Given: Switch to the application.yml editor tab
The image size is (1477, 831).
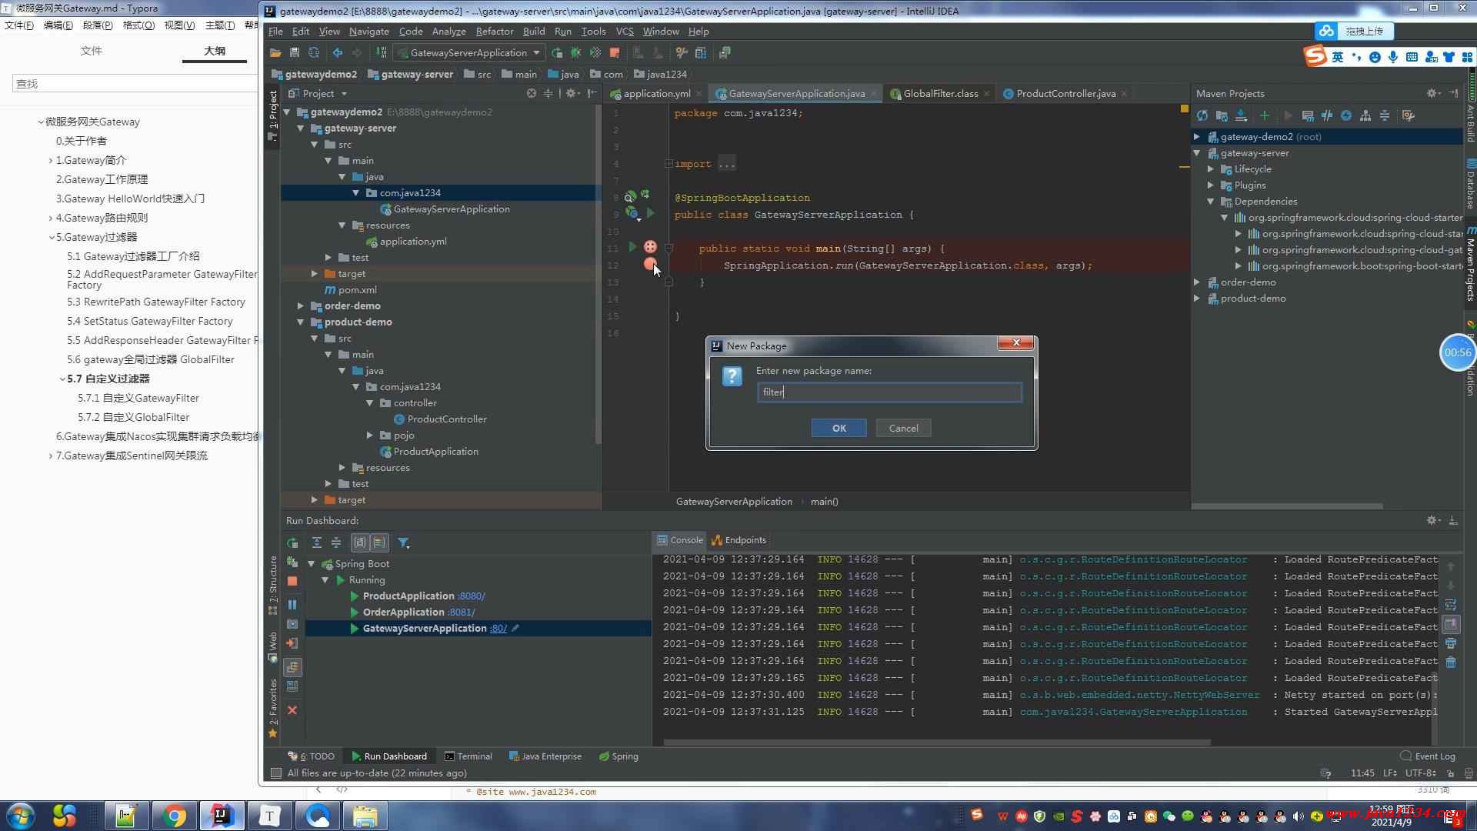Looking at the screenshot, I should click(656, 93).
